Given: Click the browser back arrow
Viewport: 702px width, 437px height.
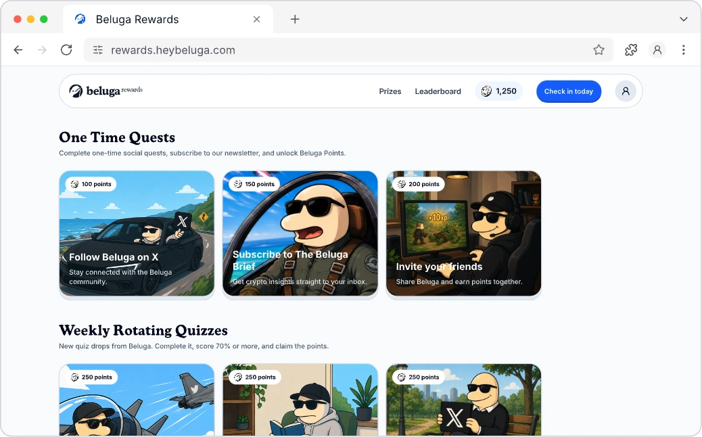Looking at the screenshot, I should pyautogui.click(x=18, y=49).
